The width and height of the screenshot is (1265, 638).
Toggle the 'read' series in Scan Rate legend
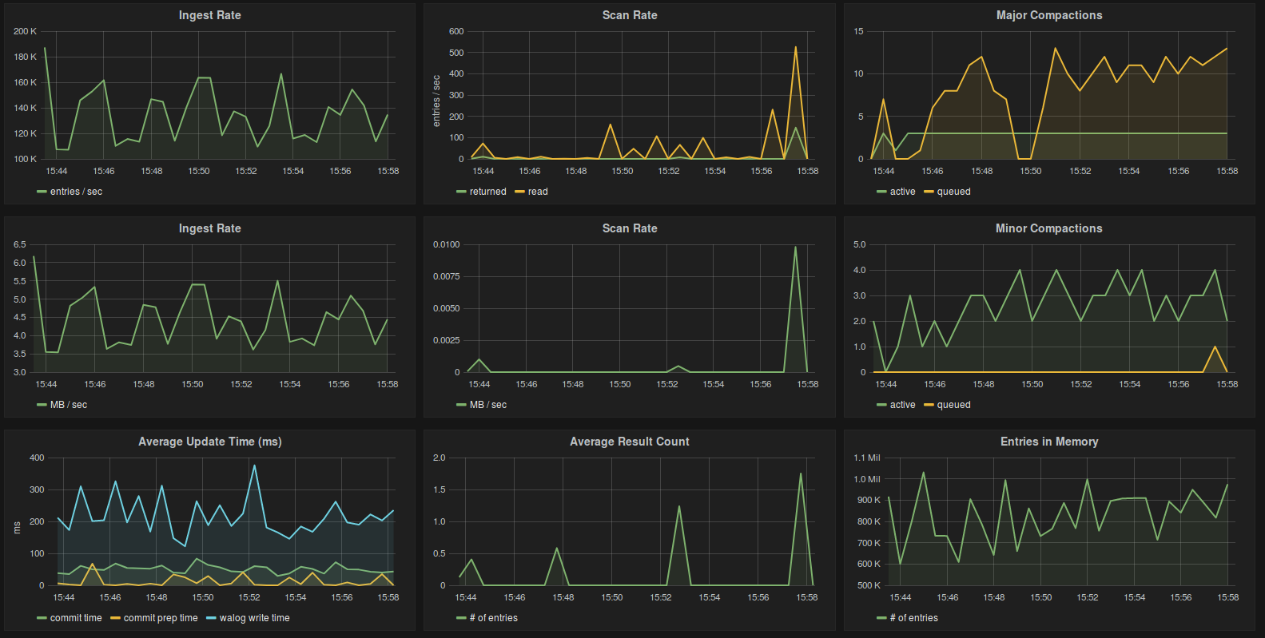coord(538,192)
